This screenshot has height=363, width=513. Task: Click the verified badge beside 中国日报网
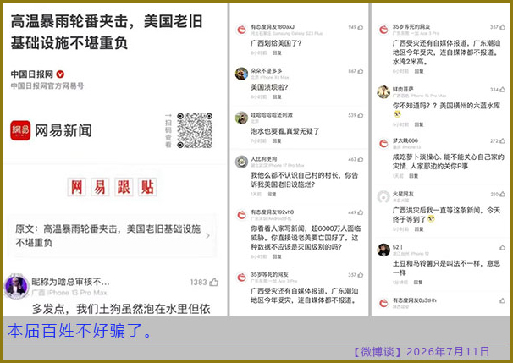pyautogui.click(x=60, y=74)
